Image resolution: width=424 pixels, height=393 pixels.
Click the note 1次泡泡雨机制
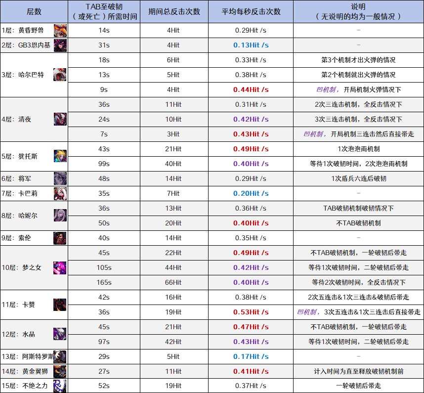point(359,149)
